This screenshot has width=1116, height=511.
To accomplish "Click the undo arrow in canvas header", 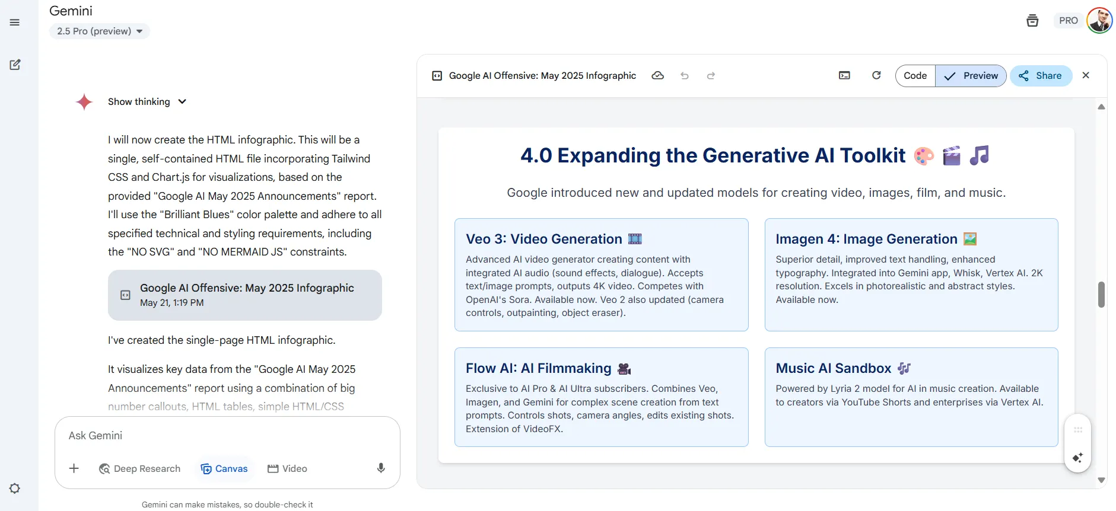I will tap(685, 76).
